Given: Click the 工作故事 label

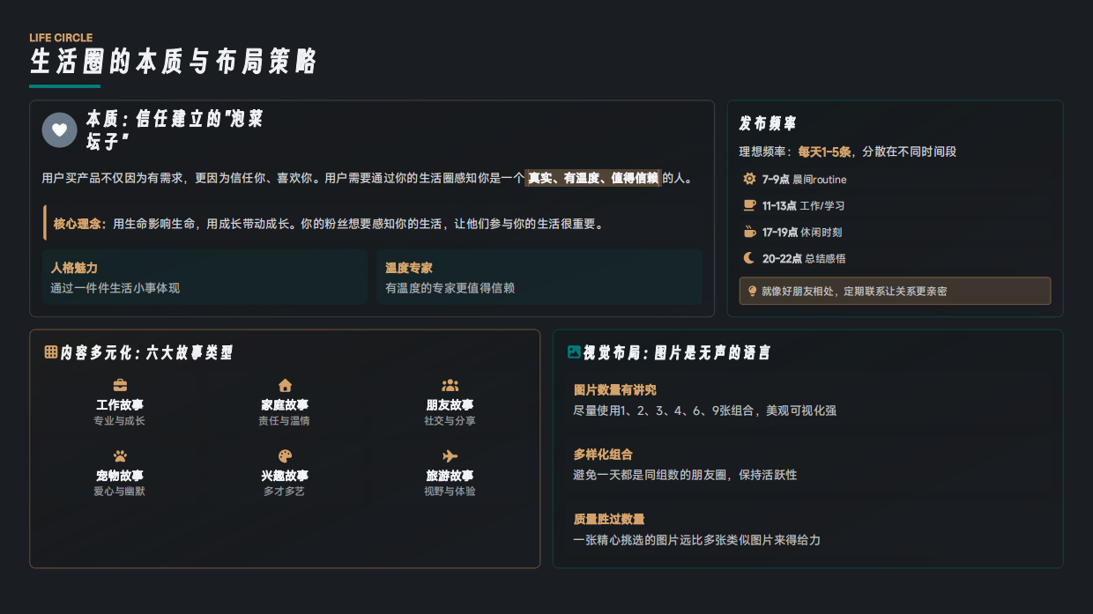Looking at the screenshot, I should [x=120, y=405].
